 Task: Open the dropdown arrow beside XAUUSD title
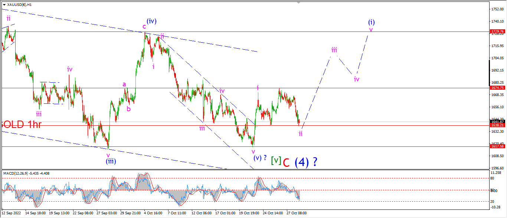pos(4,5)
